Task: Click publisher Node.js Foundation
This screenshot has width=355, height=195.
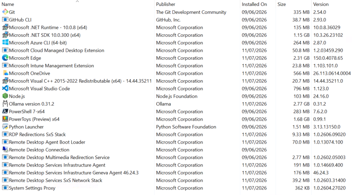Action: coord(177,96)
